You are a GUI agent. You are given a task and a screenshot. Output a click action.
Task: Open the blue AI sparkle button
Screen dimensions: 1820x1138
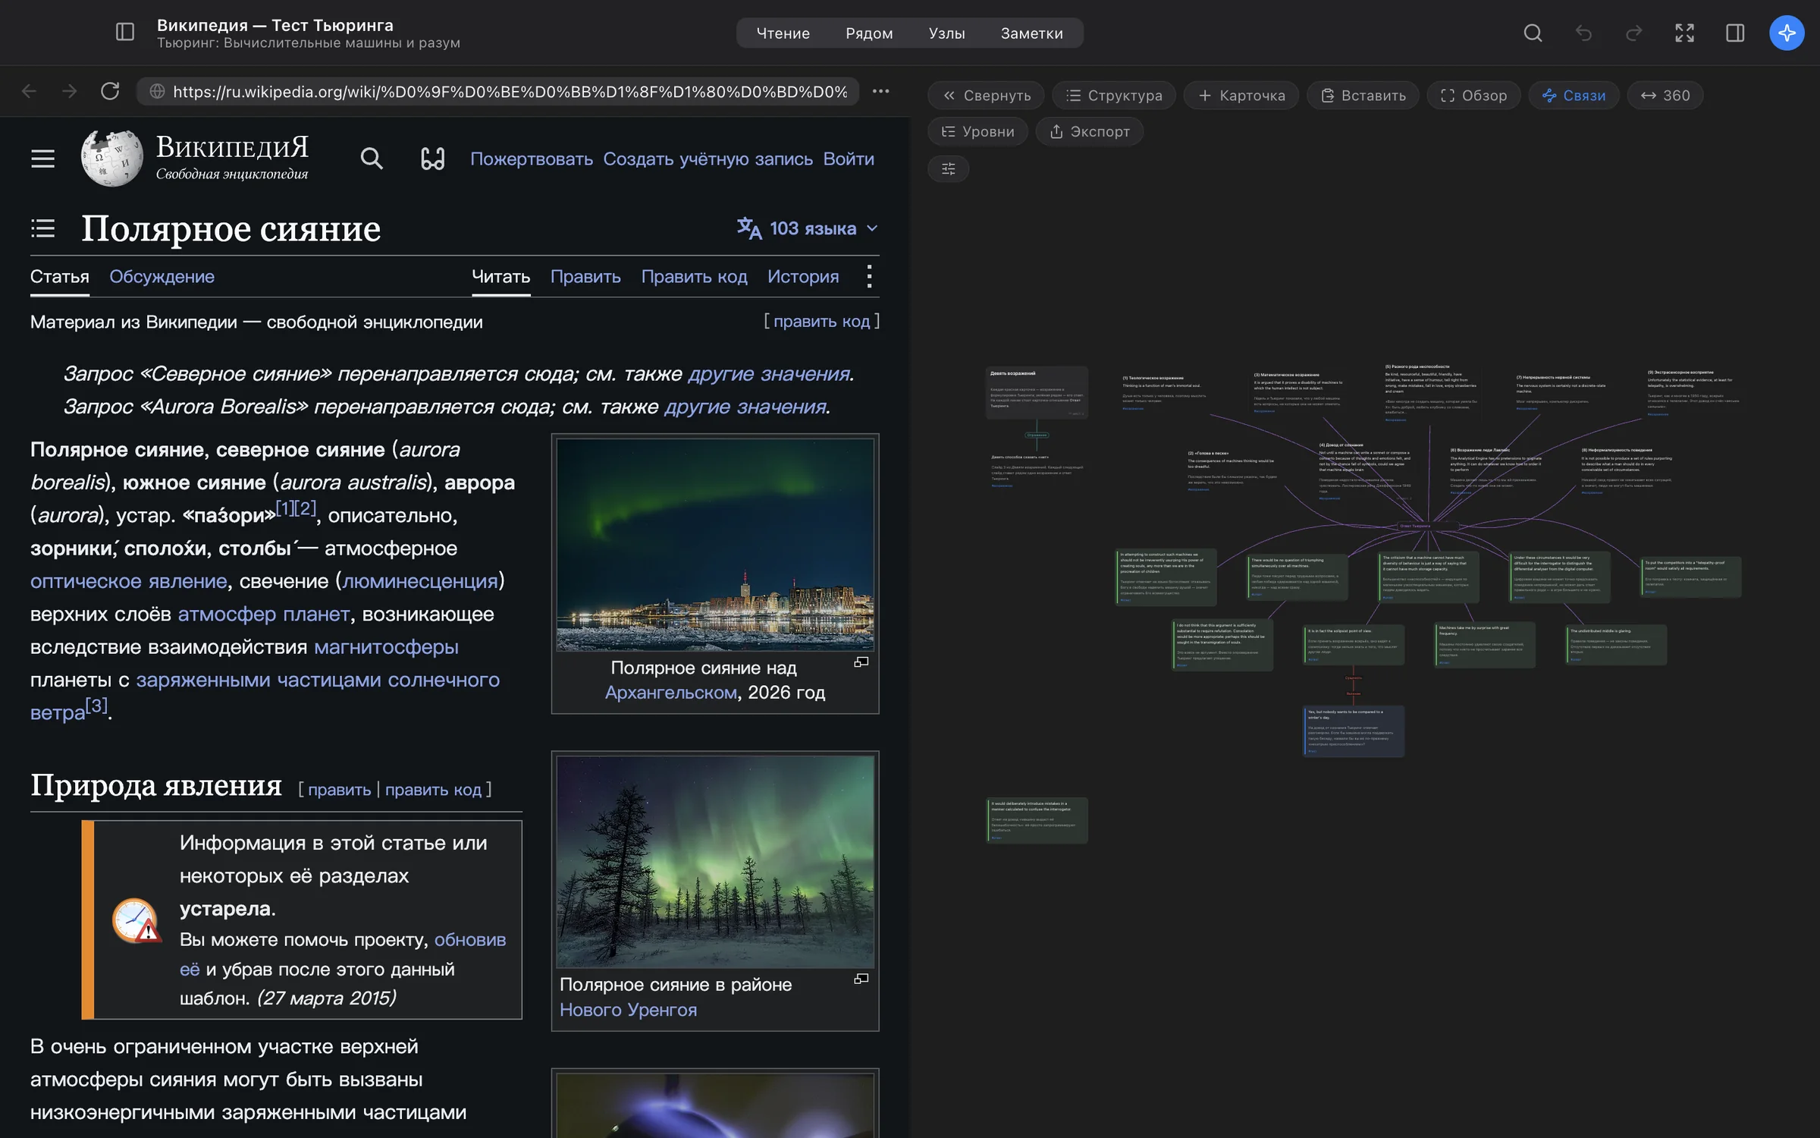[1787, 33]
